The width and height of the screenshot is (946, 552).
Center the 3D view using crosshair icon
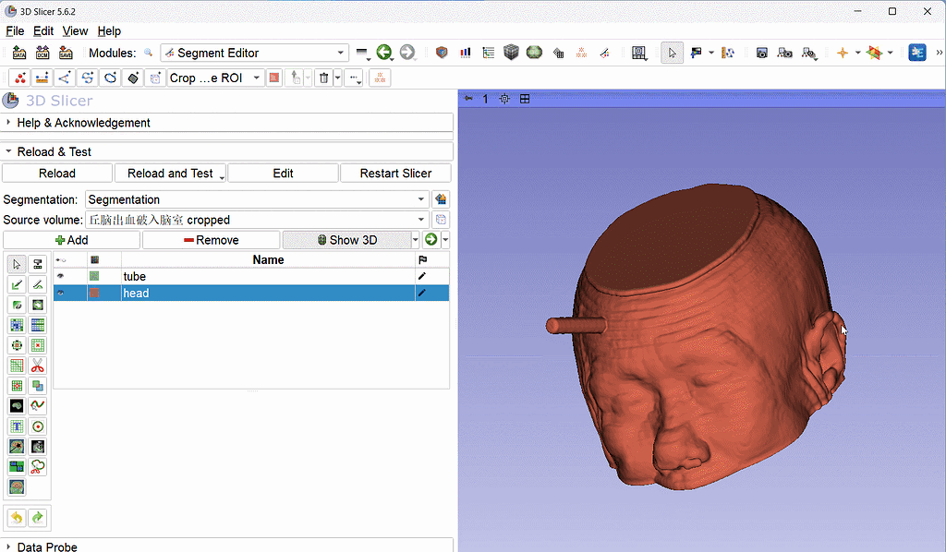[x=504, y=99]
